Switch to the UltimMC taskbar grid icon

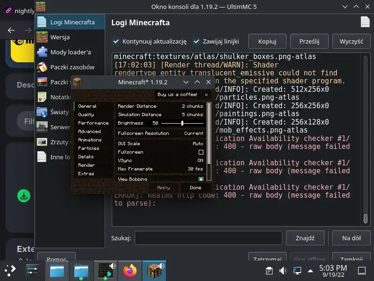coord(106,271)
